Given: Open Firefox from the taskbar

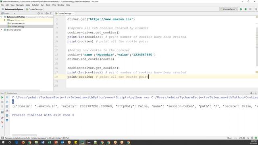Looking at the screenshot, I should (x=23, y=142).
